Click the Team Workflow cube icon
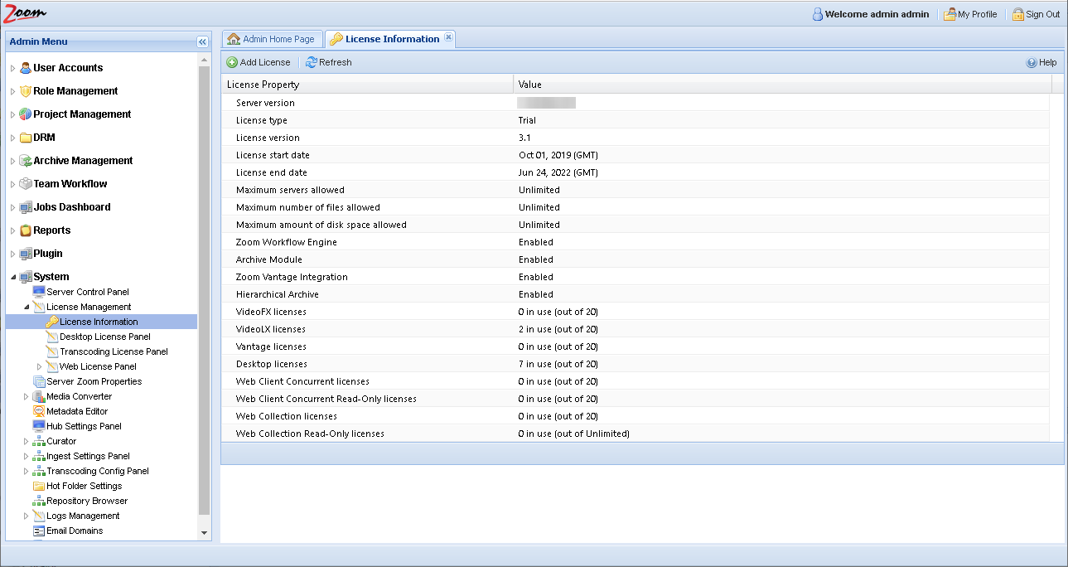 [26, 184]
